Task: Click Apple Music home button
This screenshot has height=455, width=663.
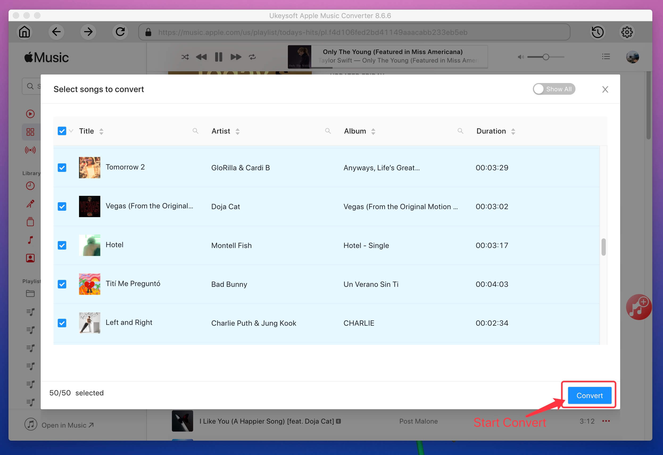Action: coord(24,32)
